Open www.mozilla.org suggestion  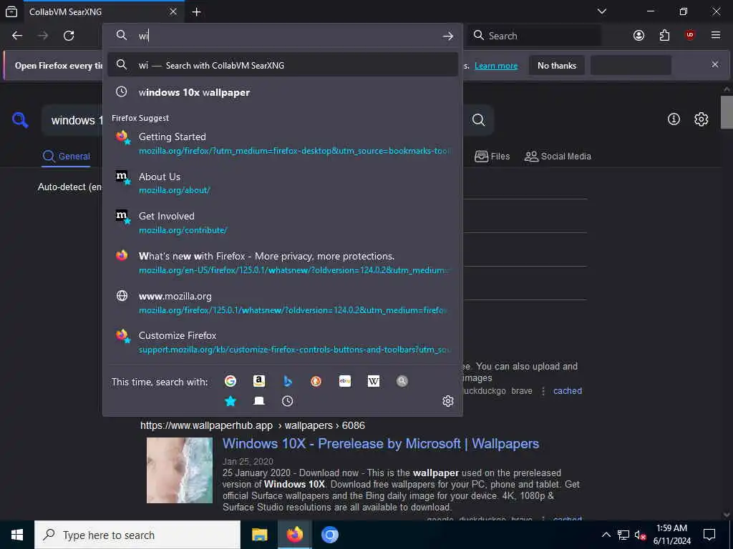(x=282, y=302)
